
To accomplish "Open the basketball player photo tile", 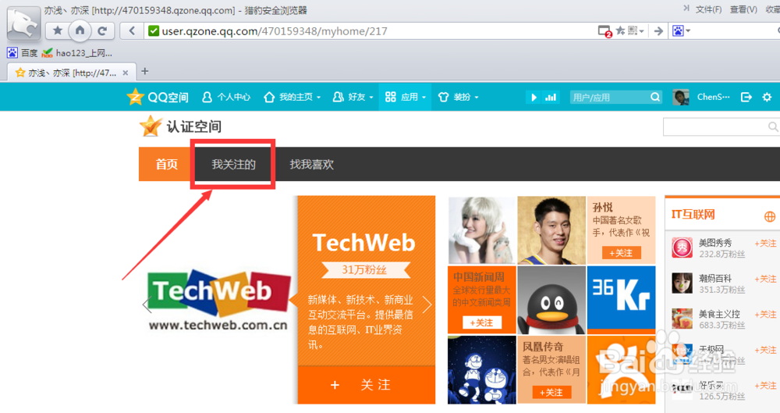I will pyautogui.click(x=551, y=230).
